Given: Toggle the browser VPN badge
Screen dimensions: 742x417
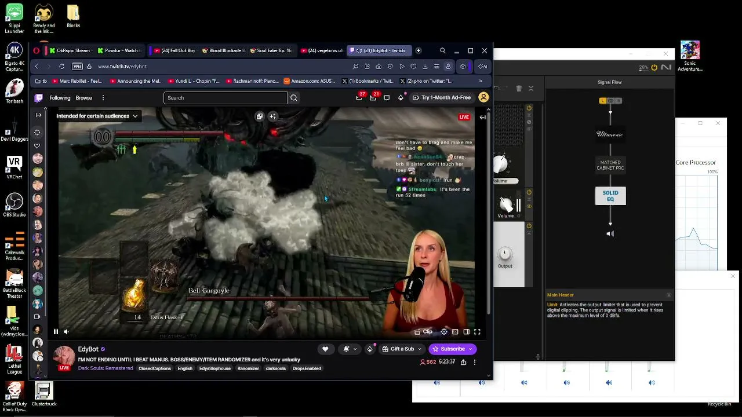Looking at the screenshot, I should coord(77,67).
